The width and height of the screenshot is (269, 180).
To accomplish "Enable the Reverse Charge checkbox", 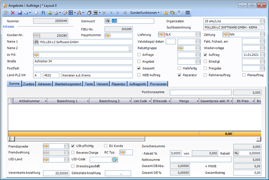I will tap(73, 153).
